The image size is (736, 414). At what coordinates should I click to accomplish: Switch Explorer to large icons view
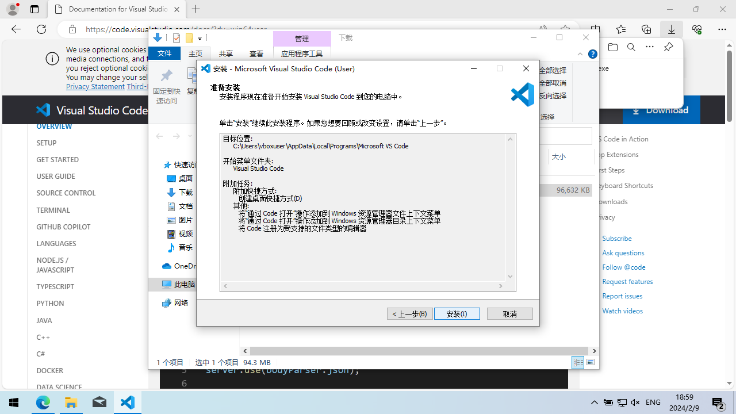tap(591, 362)
